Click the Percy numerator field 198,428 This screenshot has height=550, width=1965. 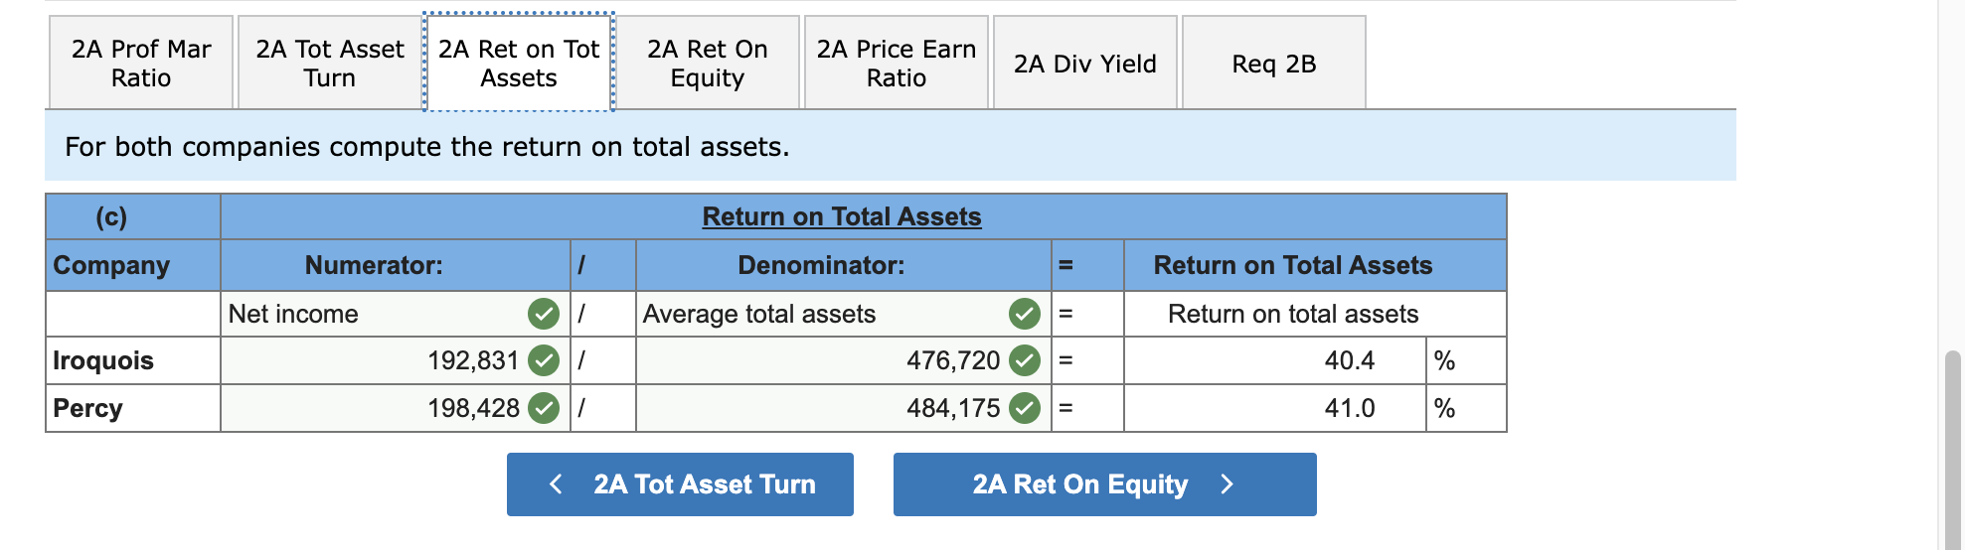[x=396, y=408]
